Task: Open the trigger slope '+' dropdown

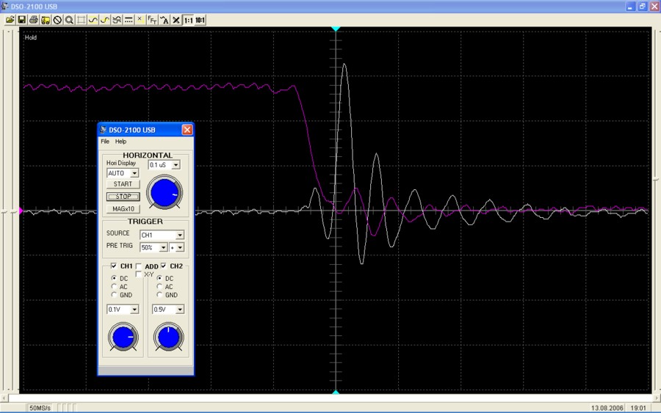Action: tap(180, 247)
